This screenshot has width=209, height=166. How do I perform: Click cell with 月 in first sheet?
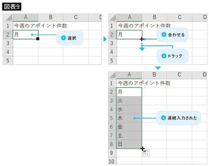(25, 34)
